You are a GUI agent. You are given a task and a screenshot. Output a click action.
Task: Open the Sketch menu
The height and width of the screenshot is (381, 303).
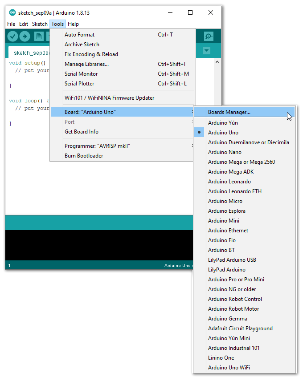coord(40,24)
